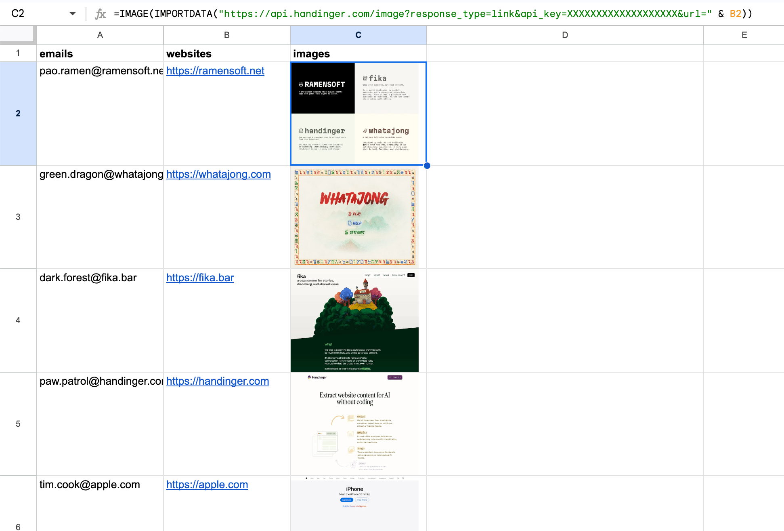Open the Name box dropdown arrow
The height and width of the screenshot is (531, 784).
tap(73, 14)
